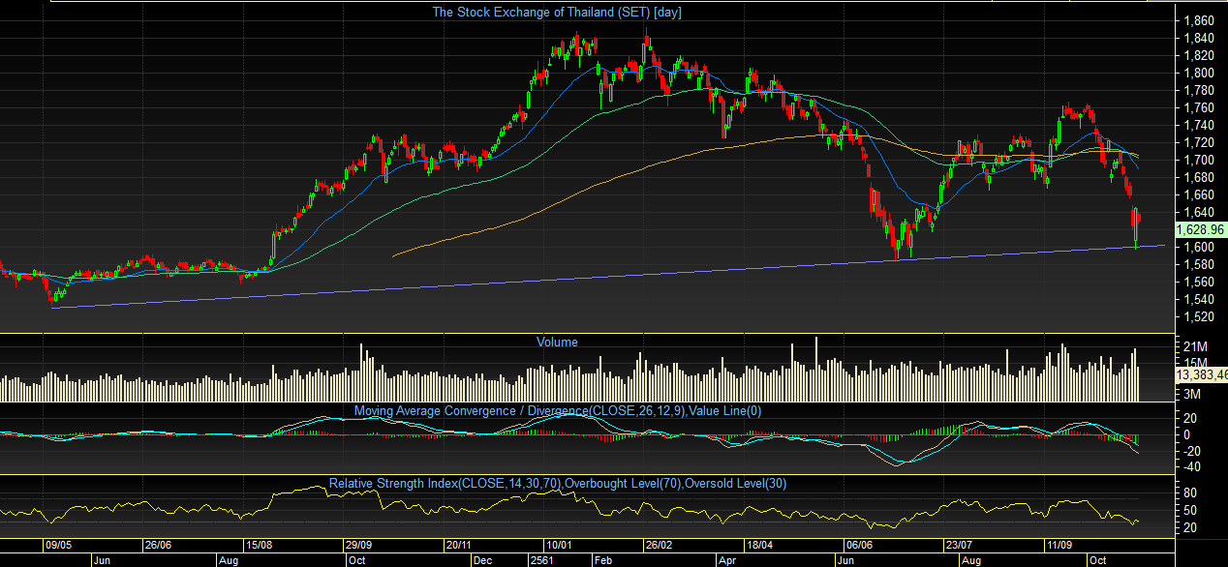1228x567 pixels.
Task: Click the 80 label on RSI axis
Action: pos(1190,492)
